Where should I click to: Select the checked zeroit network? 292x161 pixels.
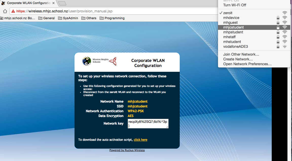coord(228,13)
